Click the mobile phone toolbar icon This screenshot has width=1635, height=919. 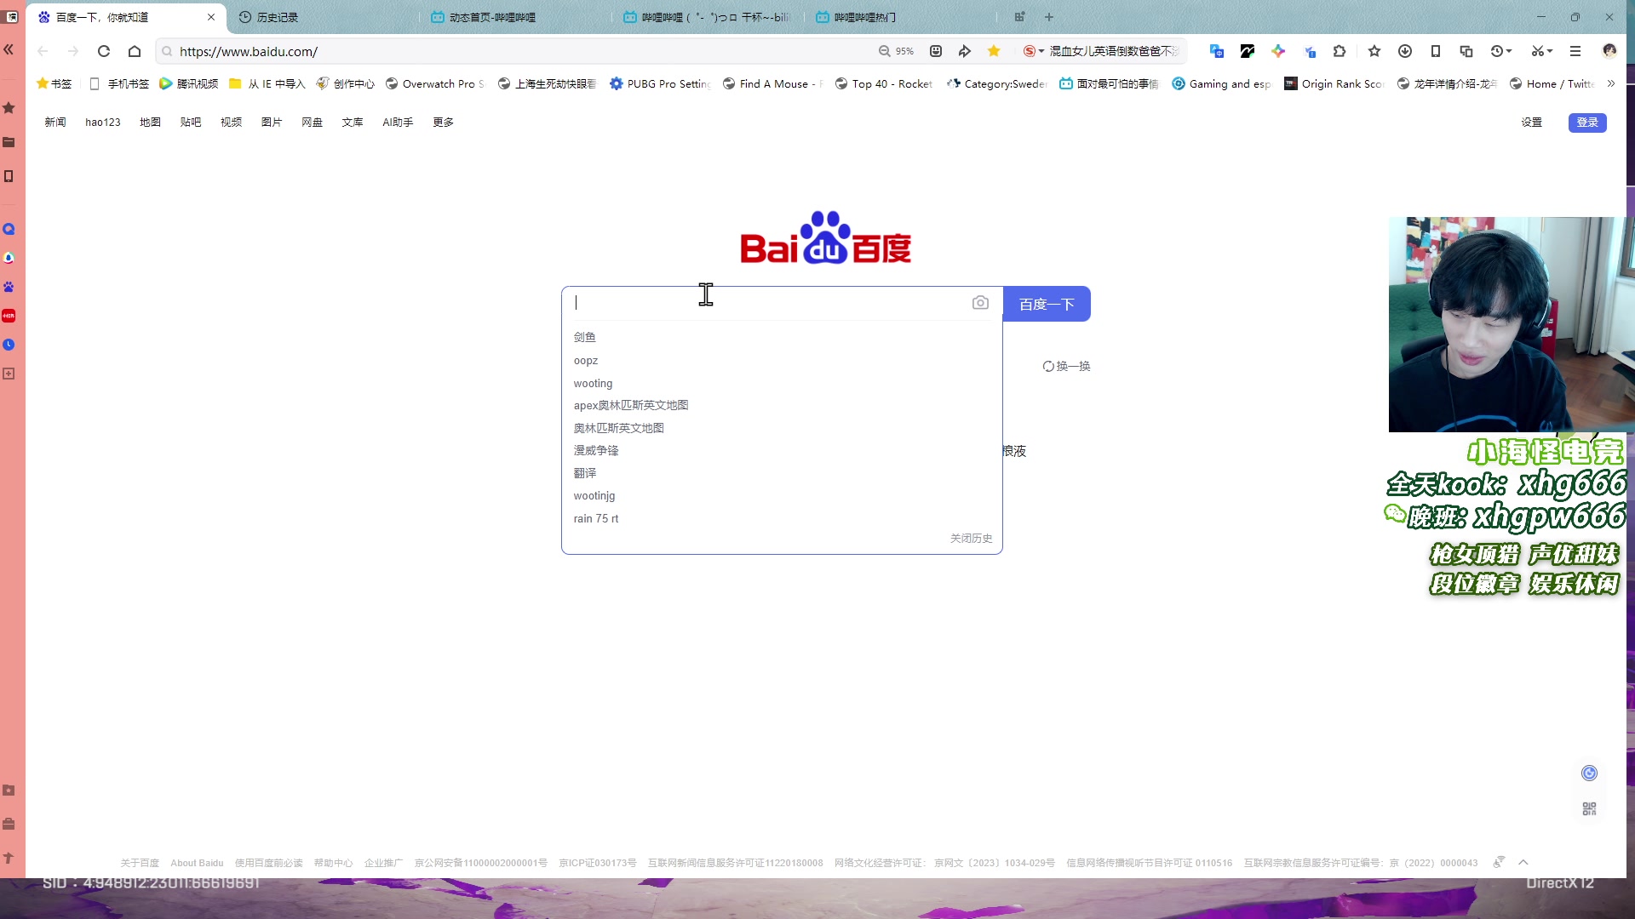pyautogui.click(x=1436, y=51)
